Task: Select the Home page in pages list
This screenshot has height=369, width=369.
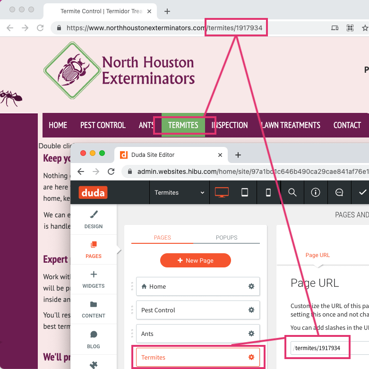Action: [x=198, y=286]
